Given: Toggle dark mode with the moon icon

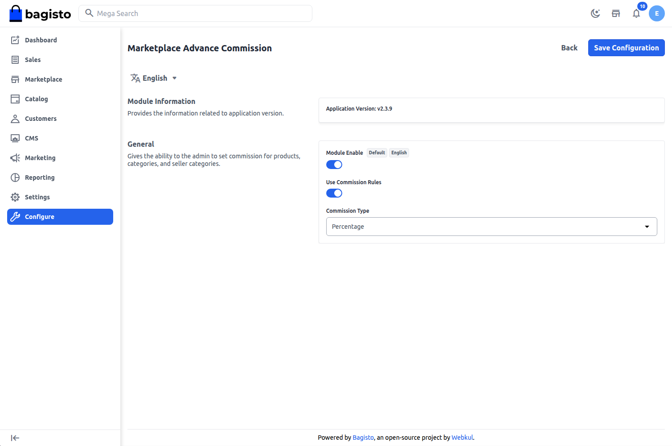Looking at the screenshot, I should (595, 13).
